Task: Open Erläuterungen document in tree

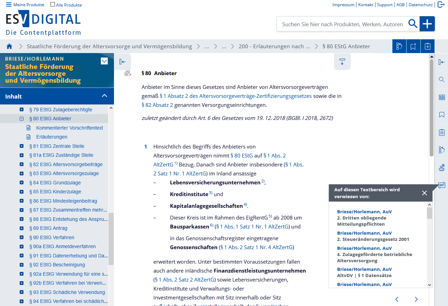Action: 52,137
